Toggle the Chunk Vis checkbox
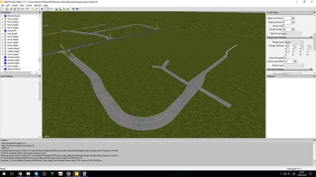This screenshot has height=177, width=316. click(283, 26)
